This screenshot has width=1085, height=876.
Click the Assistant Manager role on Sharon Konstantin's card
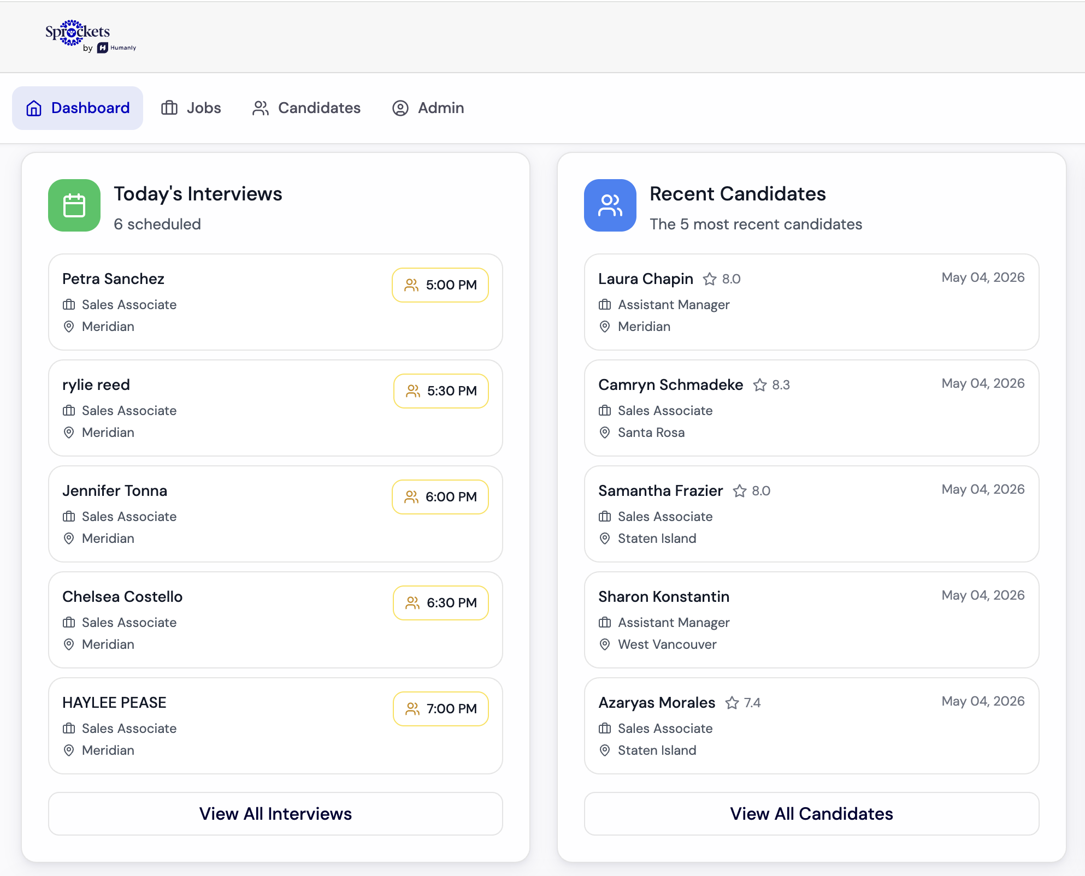click(674, 623)
